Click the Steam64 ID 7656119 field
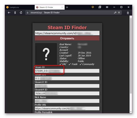The image size is (137, 118). tap(67, 94)
